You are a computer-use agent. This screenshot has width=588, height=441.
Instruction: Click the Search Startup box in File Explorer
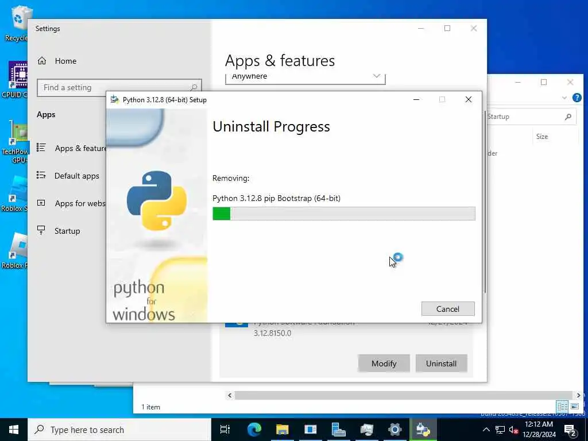[x=531, y=117]
